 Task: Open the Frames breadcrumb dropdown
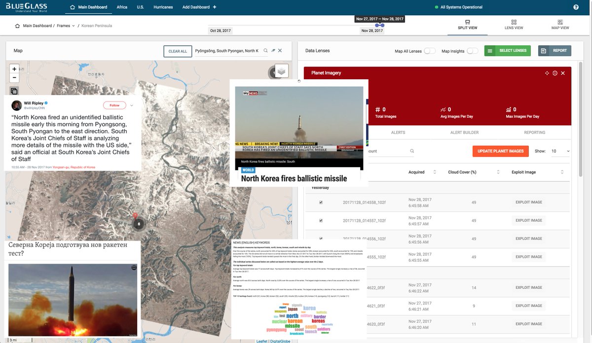click(66, 26)
